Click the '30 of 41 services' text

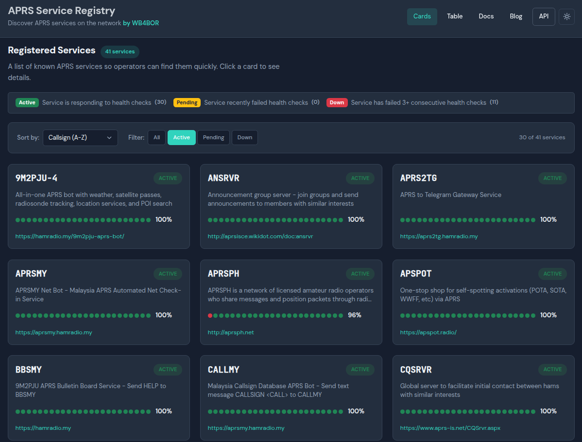pos(542,138)
